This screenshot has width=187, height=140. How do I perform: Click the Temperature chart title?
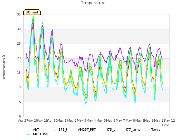[93, 3]
